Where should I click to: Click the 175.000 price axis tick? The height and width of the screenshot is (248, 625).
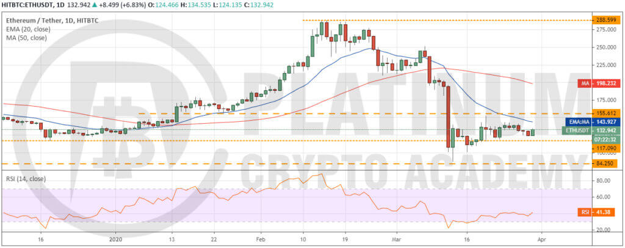tap(607, 99)
